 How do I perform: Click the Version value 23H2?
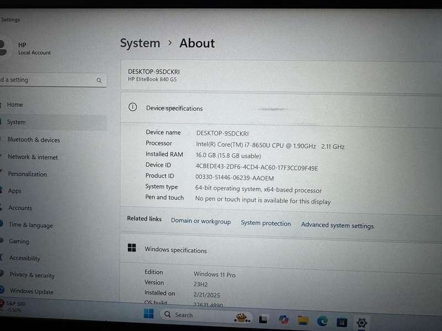pyautogui.click(x=201, y=284)
